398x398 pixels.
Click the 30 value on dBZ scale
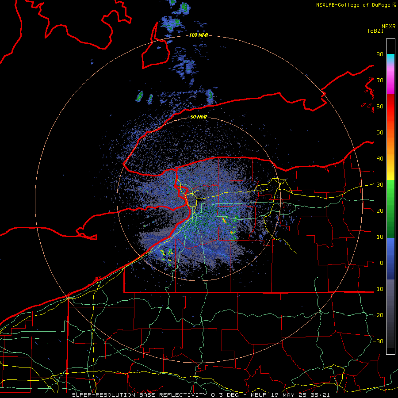[x=380, y=185]
